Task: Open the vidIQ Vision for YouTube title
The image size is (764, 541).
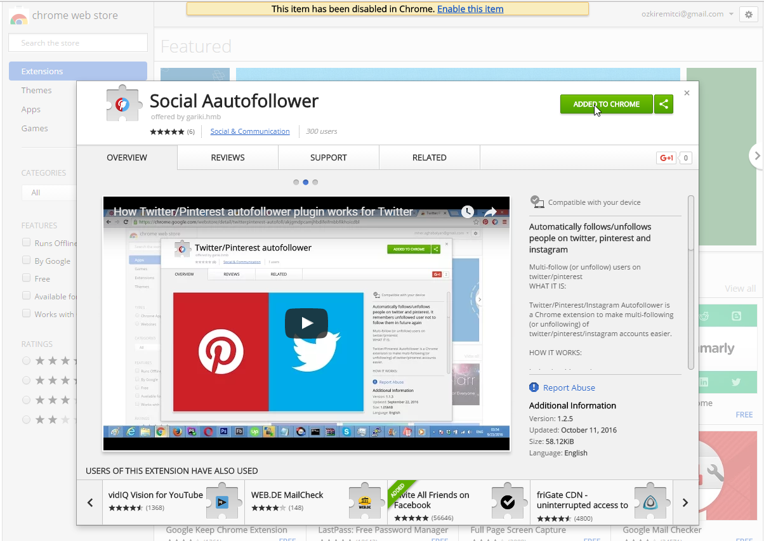Action: click(x=156, y=495)
